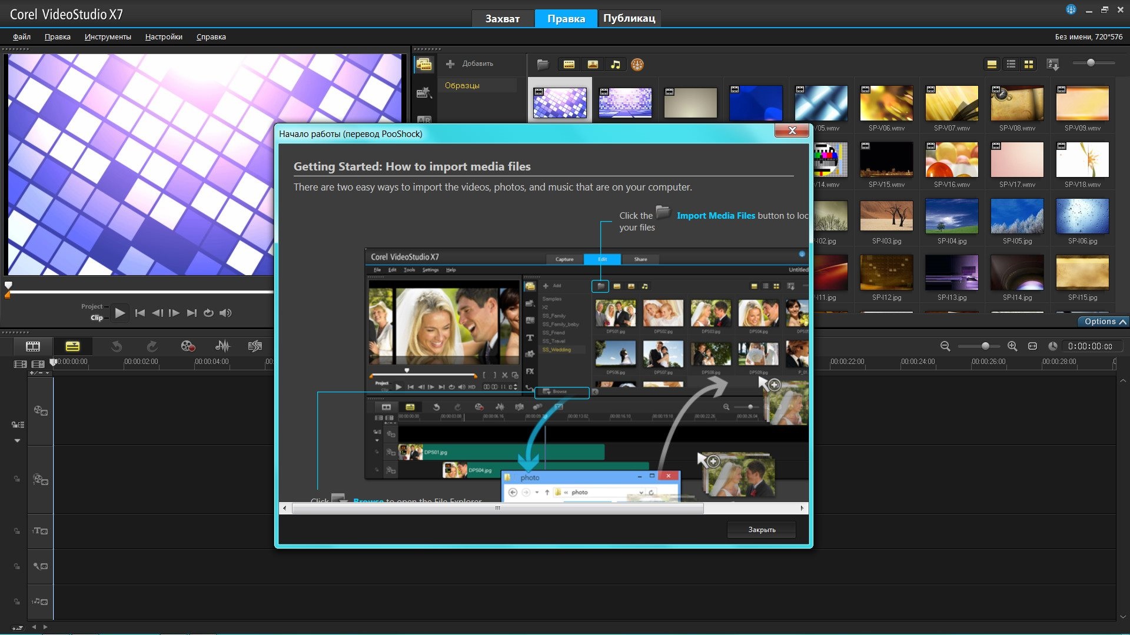Step to the previous frame
The width and height of the screenshot is (1130, 635).
pyautogui.click(x=157, y=313)
